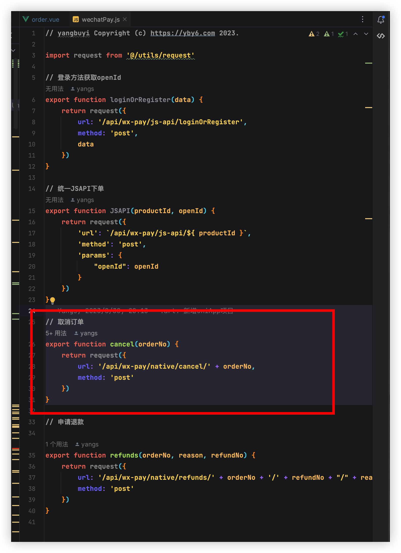The height and width of the screenshot is (553, 401).
Task: Open the notifications bell
Action: tap(381, 19)
